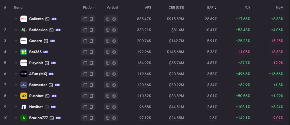Open the Novibet brand name link
The width and height of the screenshot is (290, 125).
pos(36,107)
